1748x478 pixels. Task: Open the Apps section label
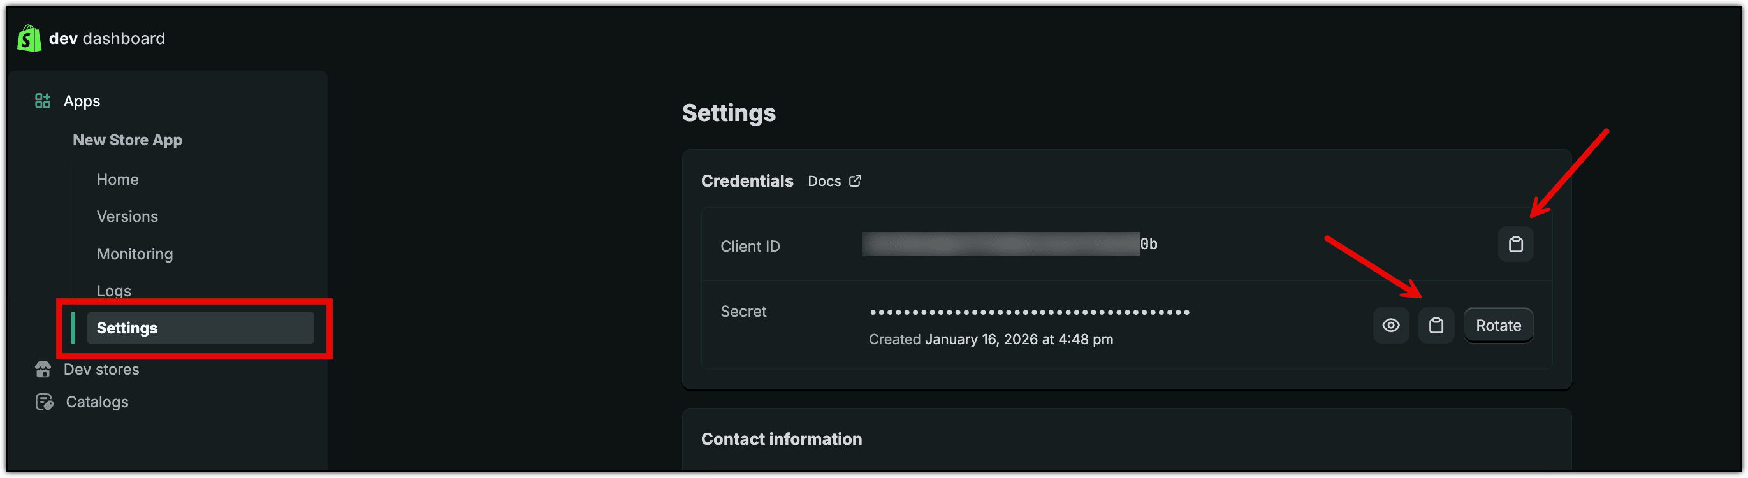pos(82,101)
